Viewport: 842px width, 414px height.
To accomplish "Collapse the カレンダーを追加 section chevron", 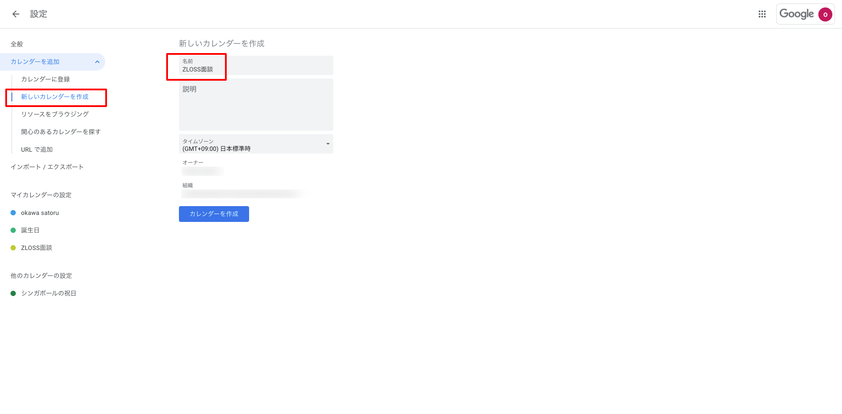I will [97, 62].
